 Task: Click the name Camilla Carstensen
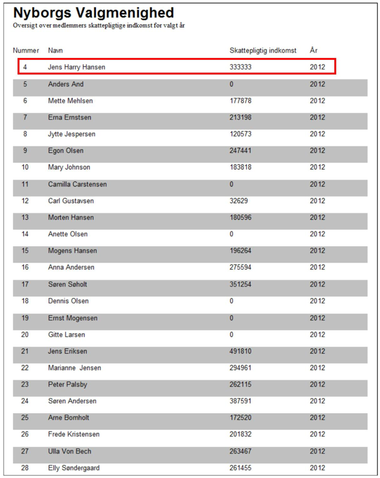[x=77, y=184]
